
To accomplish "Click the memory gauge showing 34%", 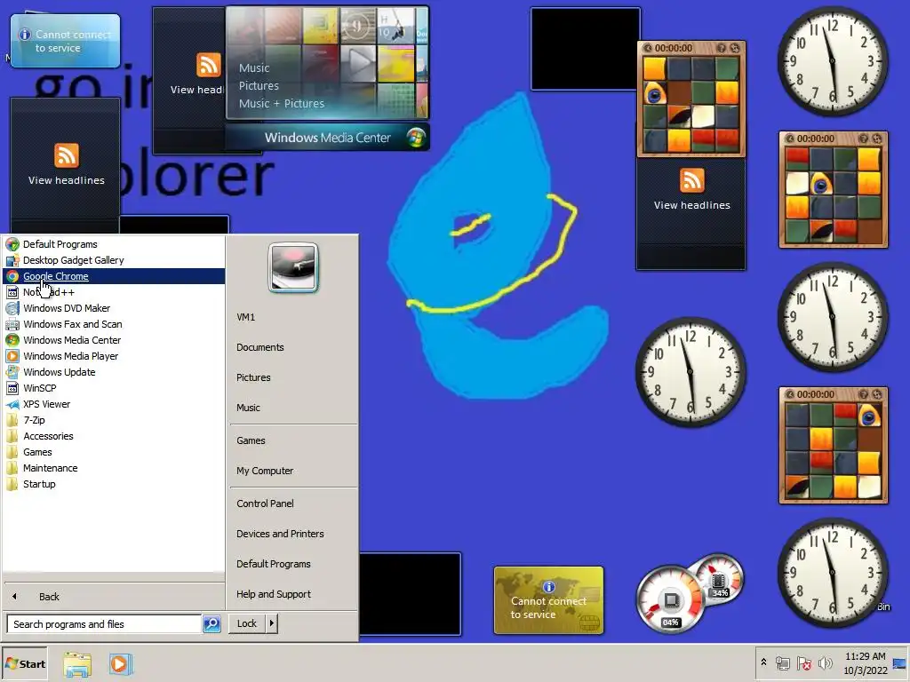I will click(720, 579).
